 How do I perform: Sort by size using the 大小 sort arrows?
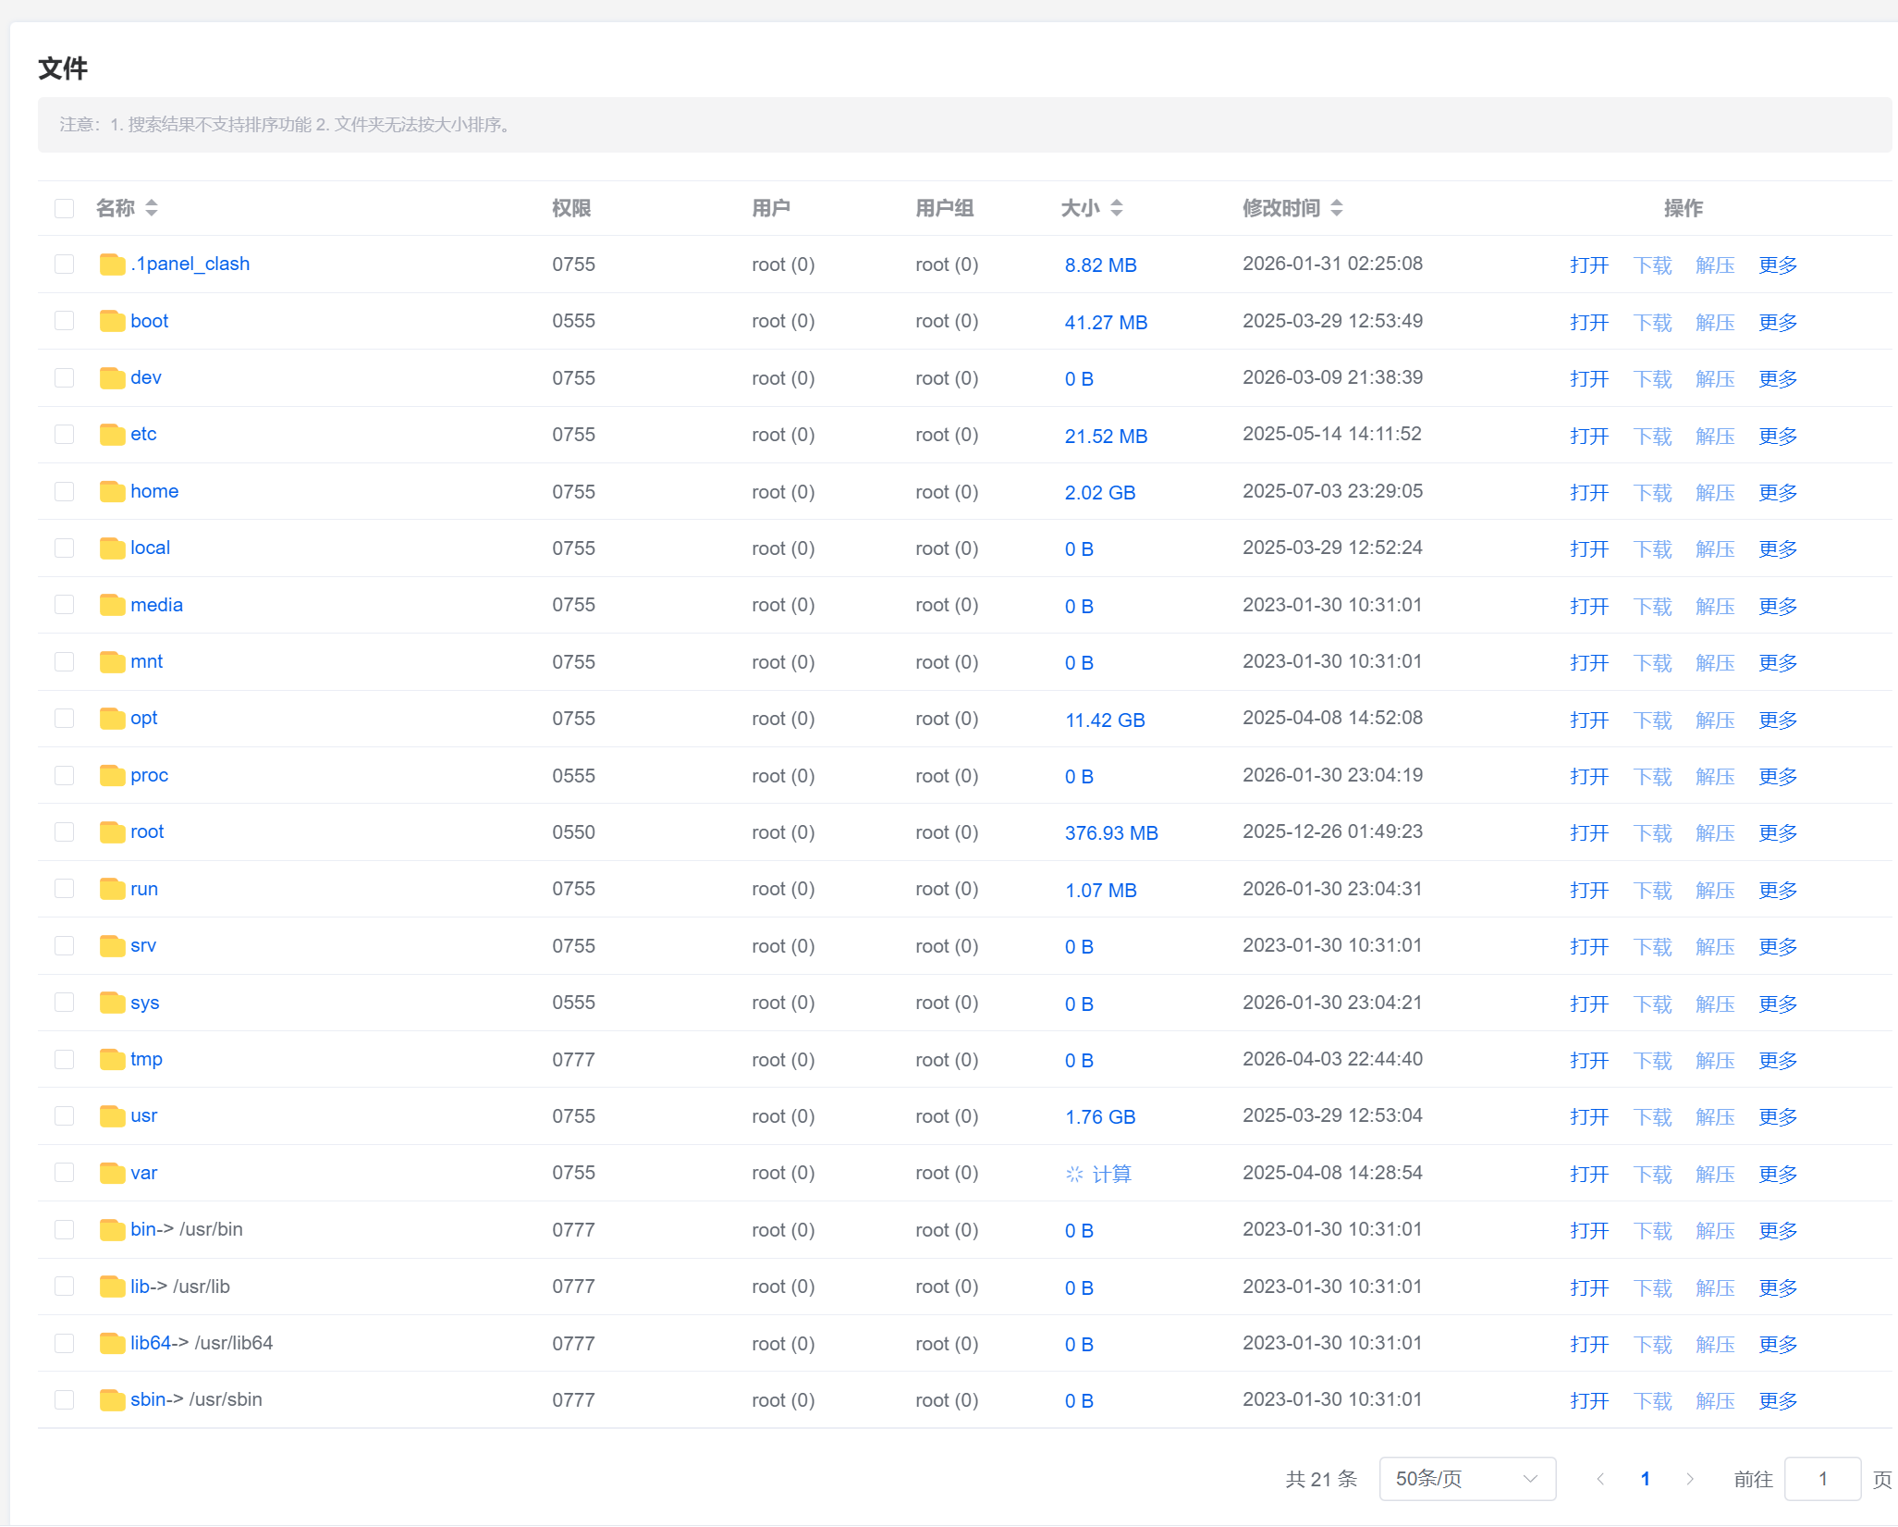(x=1117, y=208)
